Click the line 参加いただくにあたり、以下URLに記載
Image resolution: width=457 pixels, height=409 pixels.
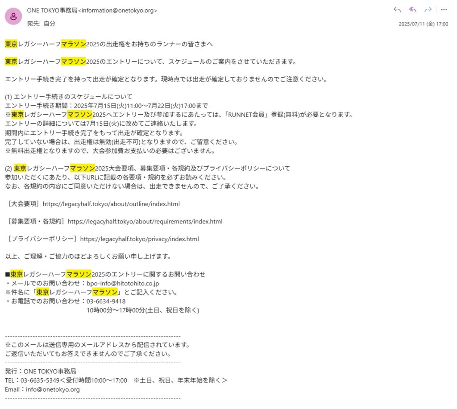116,177
